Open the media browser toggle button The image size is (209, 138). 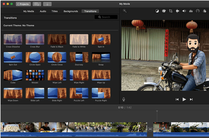coord(37,4)
